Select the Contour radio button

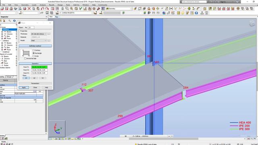[33, 50]
